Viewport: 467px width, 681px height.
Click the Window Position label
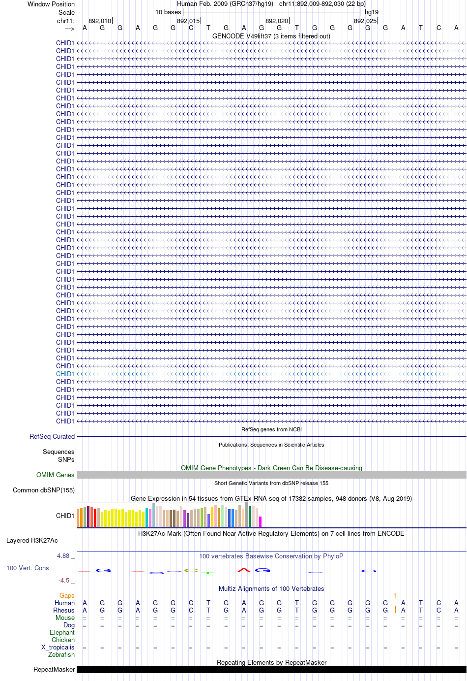(x=51, y=4)
